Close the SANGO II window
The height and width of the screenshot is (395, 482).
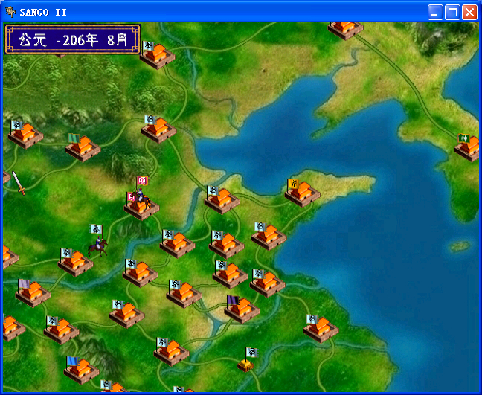pos(469,13)
